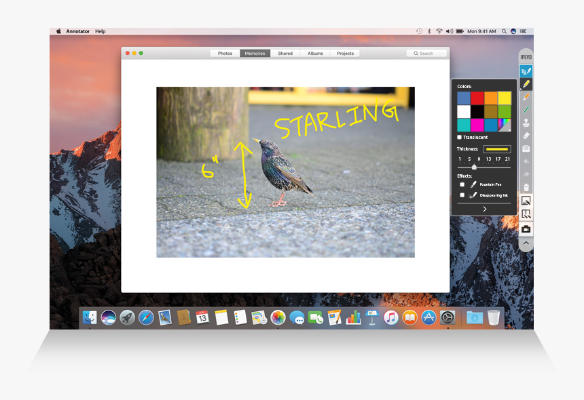Select the green line pen tool

pyautogui.click(x=526, y=110)
